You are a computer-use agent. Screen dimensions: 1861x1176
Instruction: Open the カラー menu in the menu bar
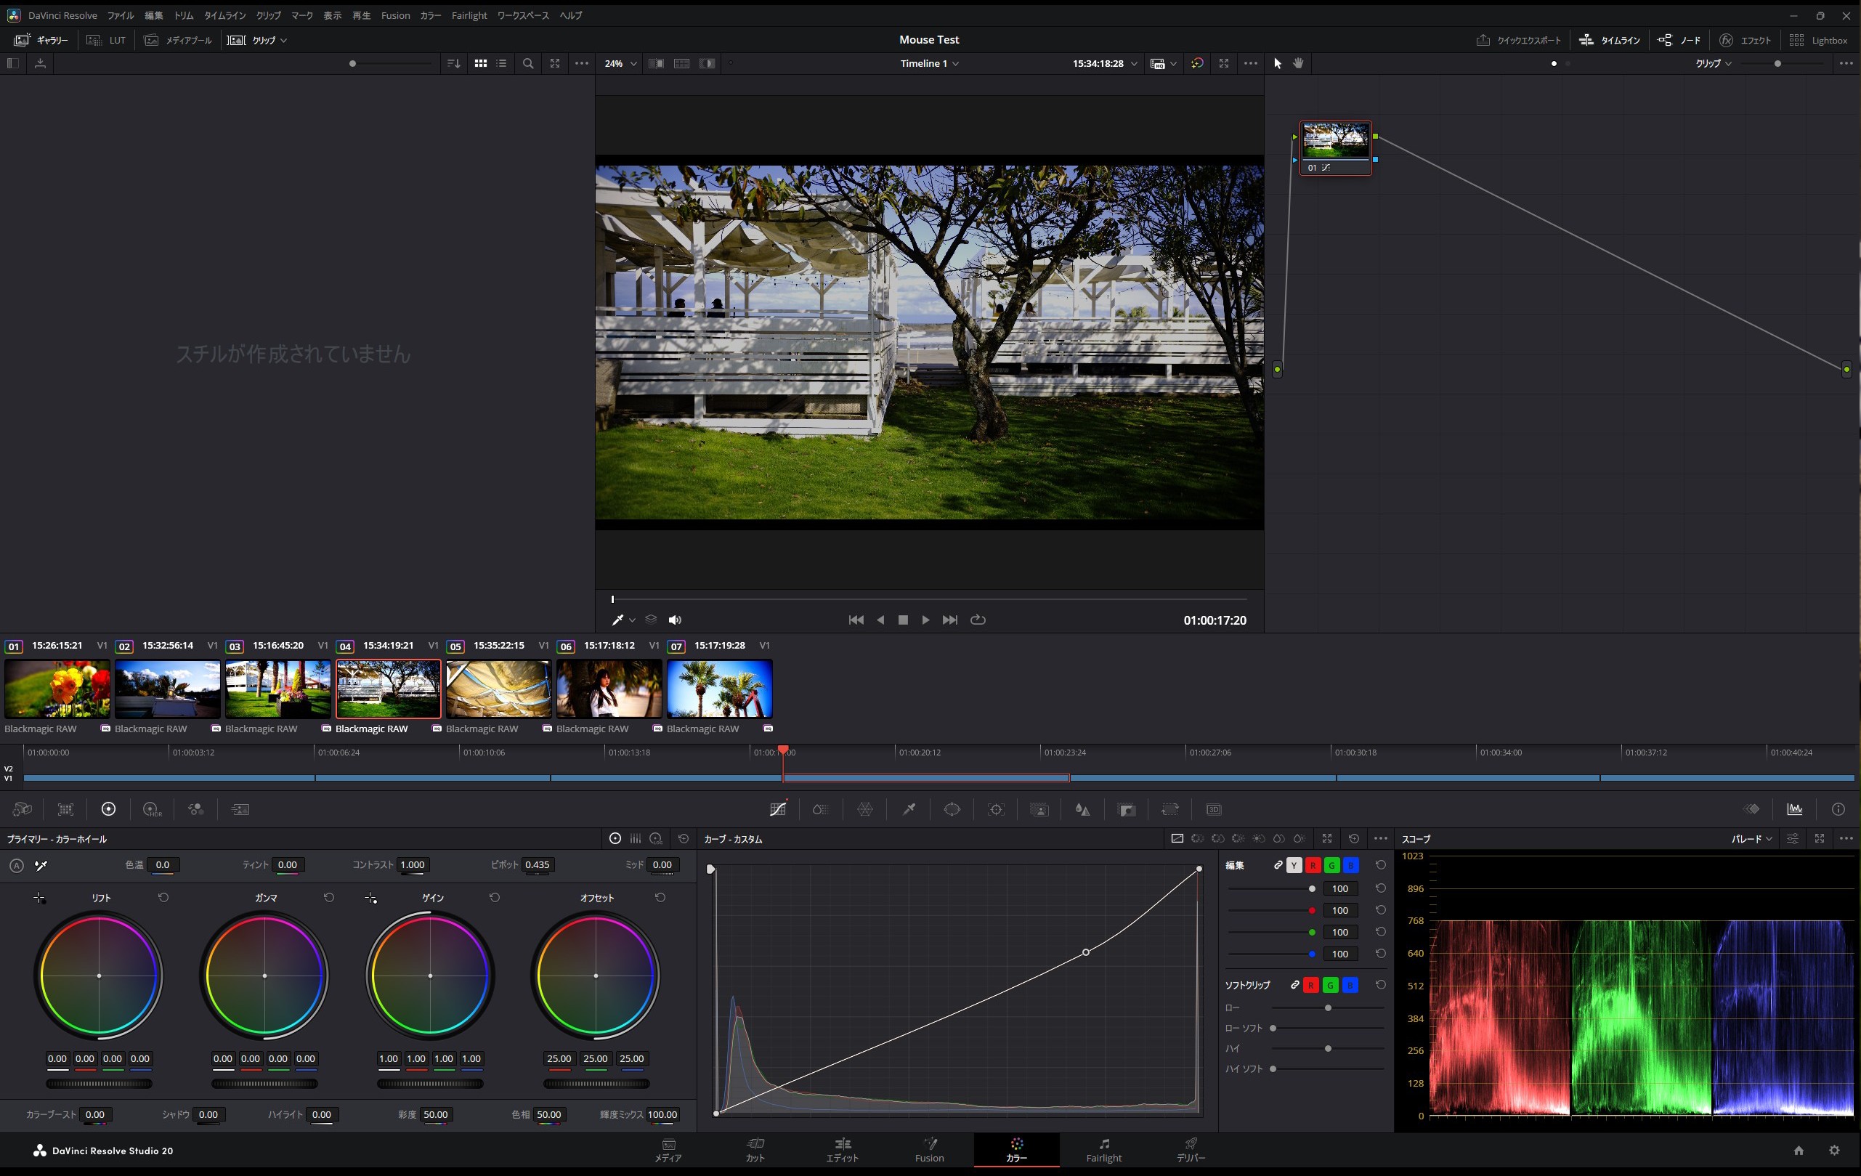(x=430, y=15)
